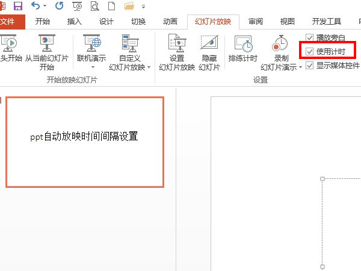Click the Undo arrow icon
This screenshot has width=361, height=271.
[x=36, y=6]
